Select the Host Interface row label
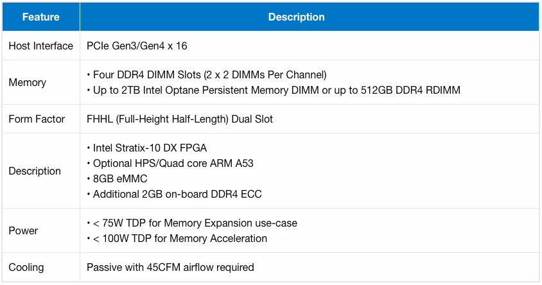The height and width of the screenshot is (285, 542). tap(41, 46)
